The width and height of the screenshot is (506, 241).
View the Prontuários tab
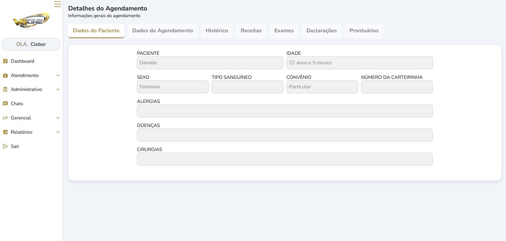coord(364,31)
